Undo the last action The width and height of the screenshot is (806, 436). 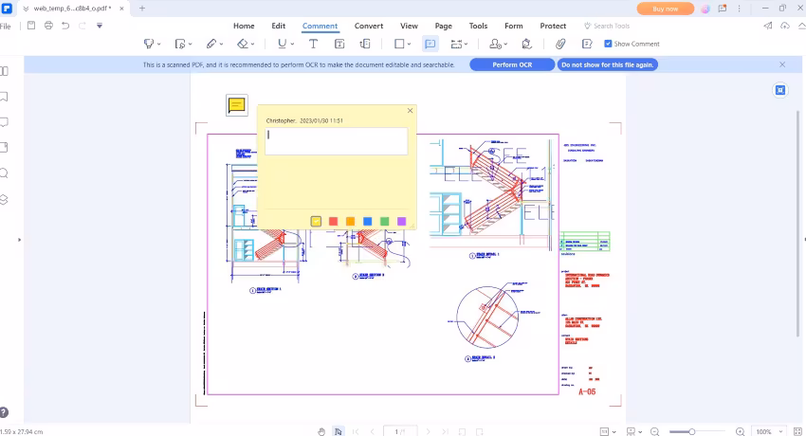[65, 26]
